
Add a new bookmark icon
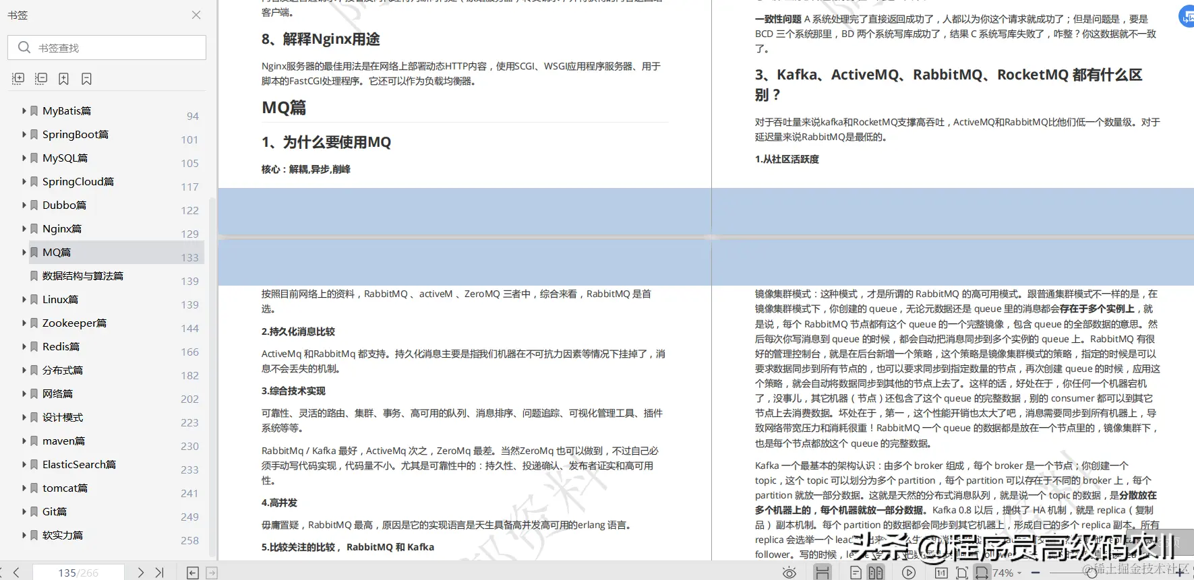[63, 79]
